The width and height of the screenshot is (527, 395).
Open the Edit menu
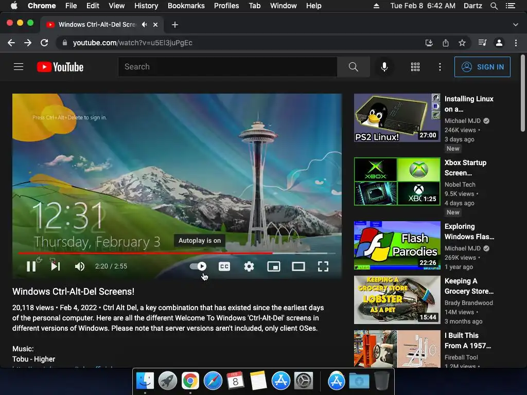pyautogui.click(x=93, y=6)
